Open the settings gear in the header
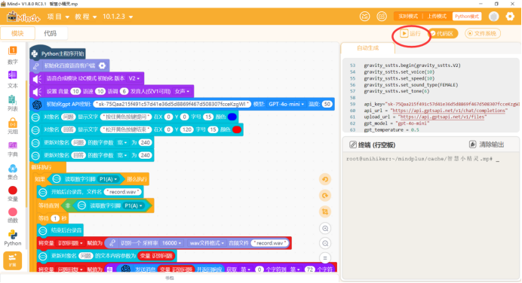The image size is (522, 283). coord(510,17)
